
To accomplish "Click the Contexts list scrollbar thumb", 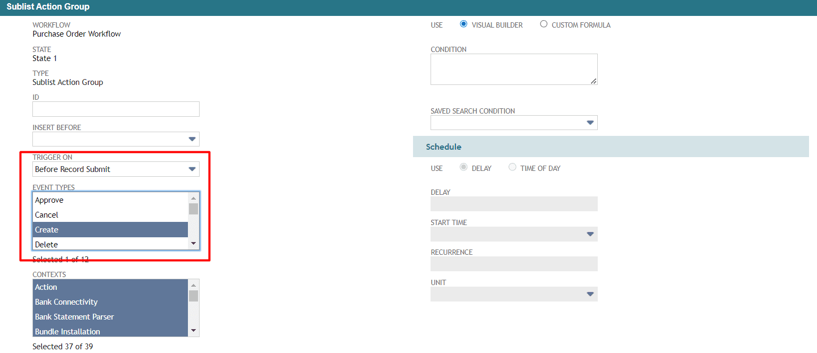I will click(194, 296).
